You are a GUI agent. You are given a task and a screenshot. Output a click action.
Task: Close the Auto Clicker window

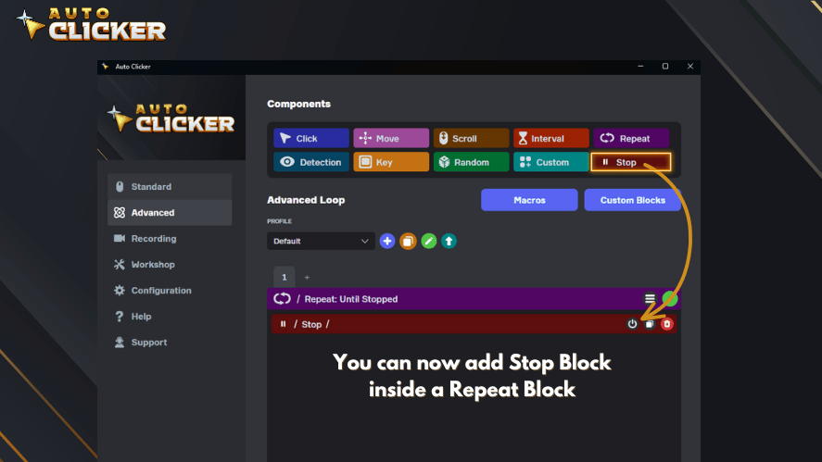click(x=689, y=67)
